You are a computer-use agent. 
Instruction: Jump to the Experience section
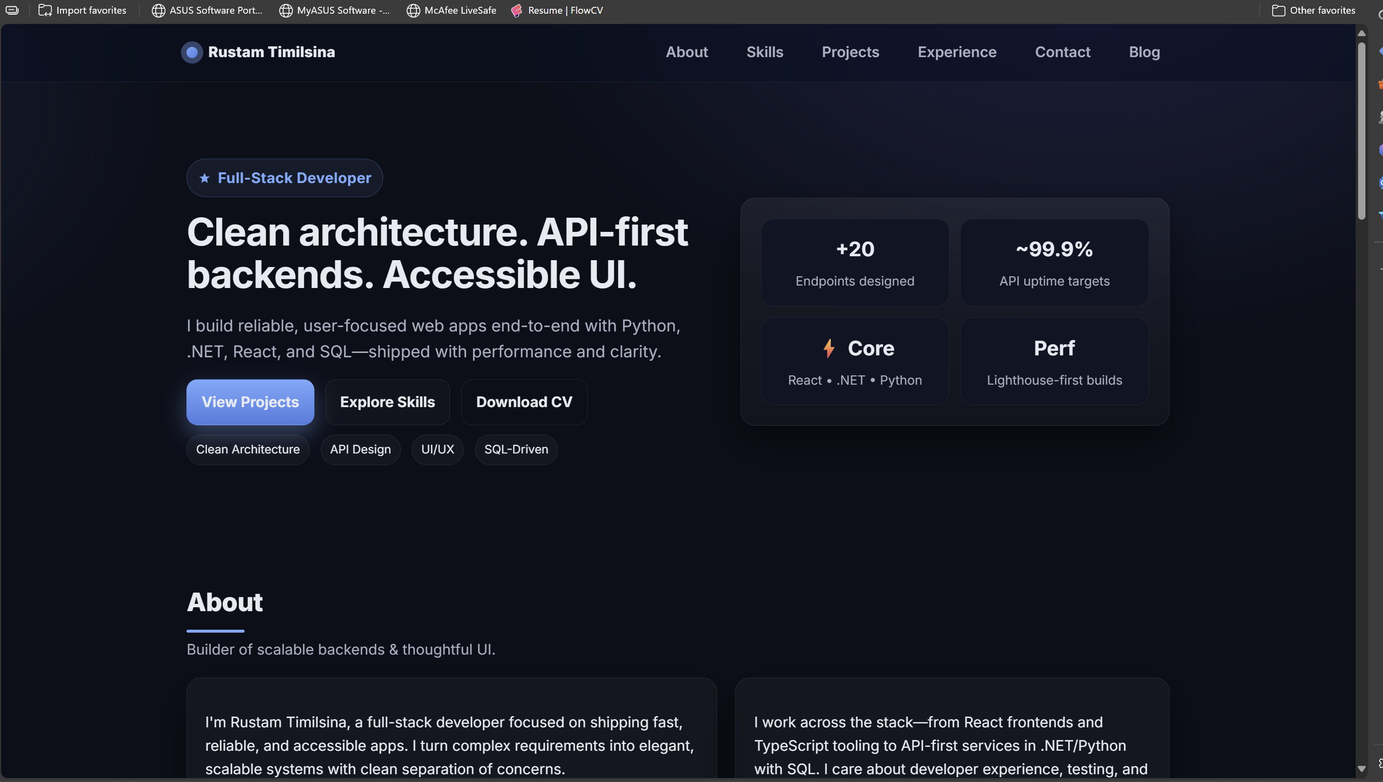(x=956, y=52)
